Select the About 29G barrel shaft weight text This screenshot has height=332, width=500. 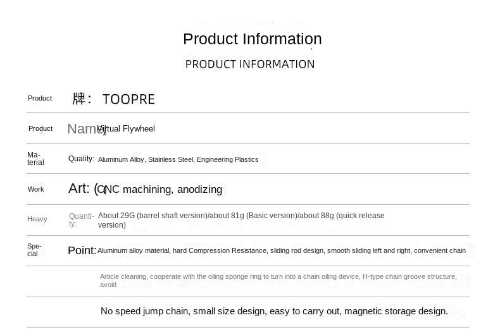click(241, 220)
